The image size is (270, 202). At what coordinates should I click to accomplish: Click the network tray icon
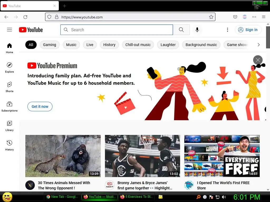point(218,197)
